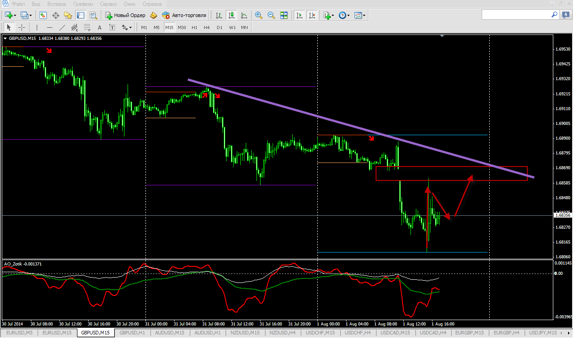The width and height of the screenshot is (573, 338).
Task: Open the Графики menu
Action: coord(84,4)
